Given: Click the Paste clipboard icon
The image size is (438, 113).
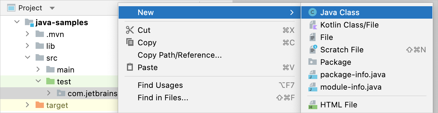Looking at the screenshot, I should click(x=130, y=67).
